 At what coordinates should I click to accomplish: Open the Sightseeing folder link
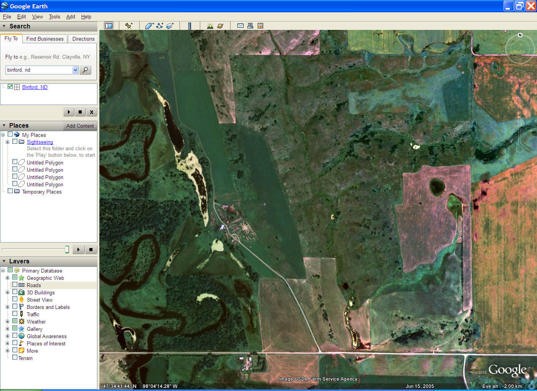pyautogui.click(x=40, y=142)
